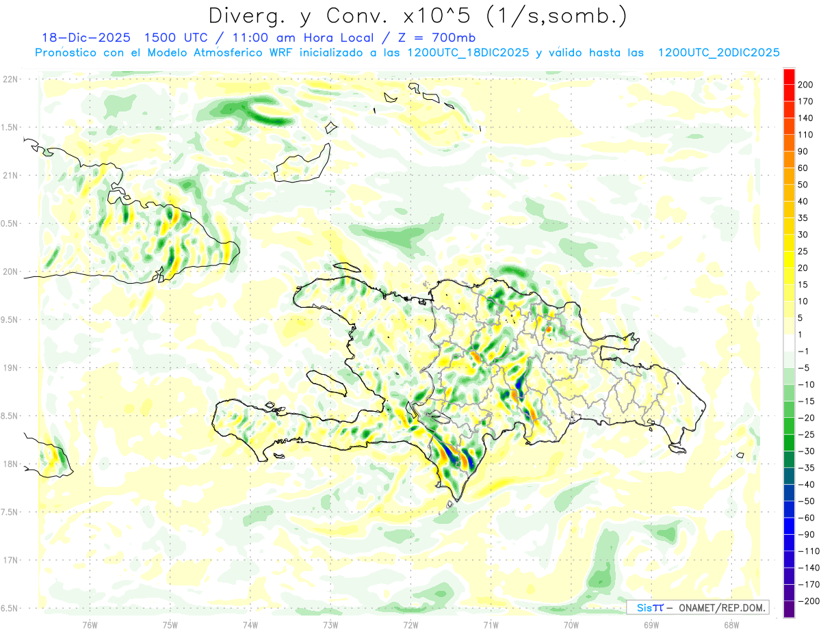
Task: Click the '18N' latitude label
Action: point(11,464)
